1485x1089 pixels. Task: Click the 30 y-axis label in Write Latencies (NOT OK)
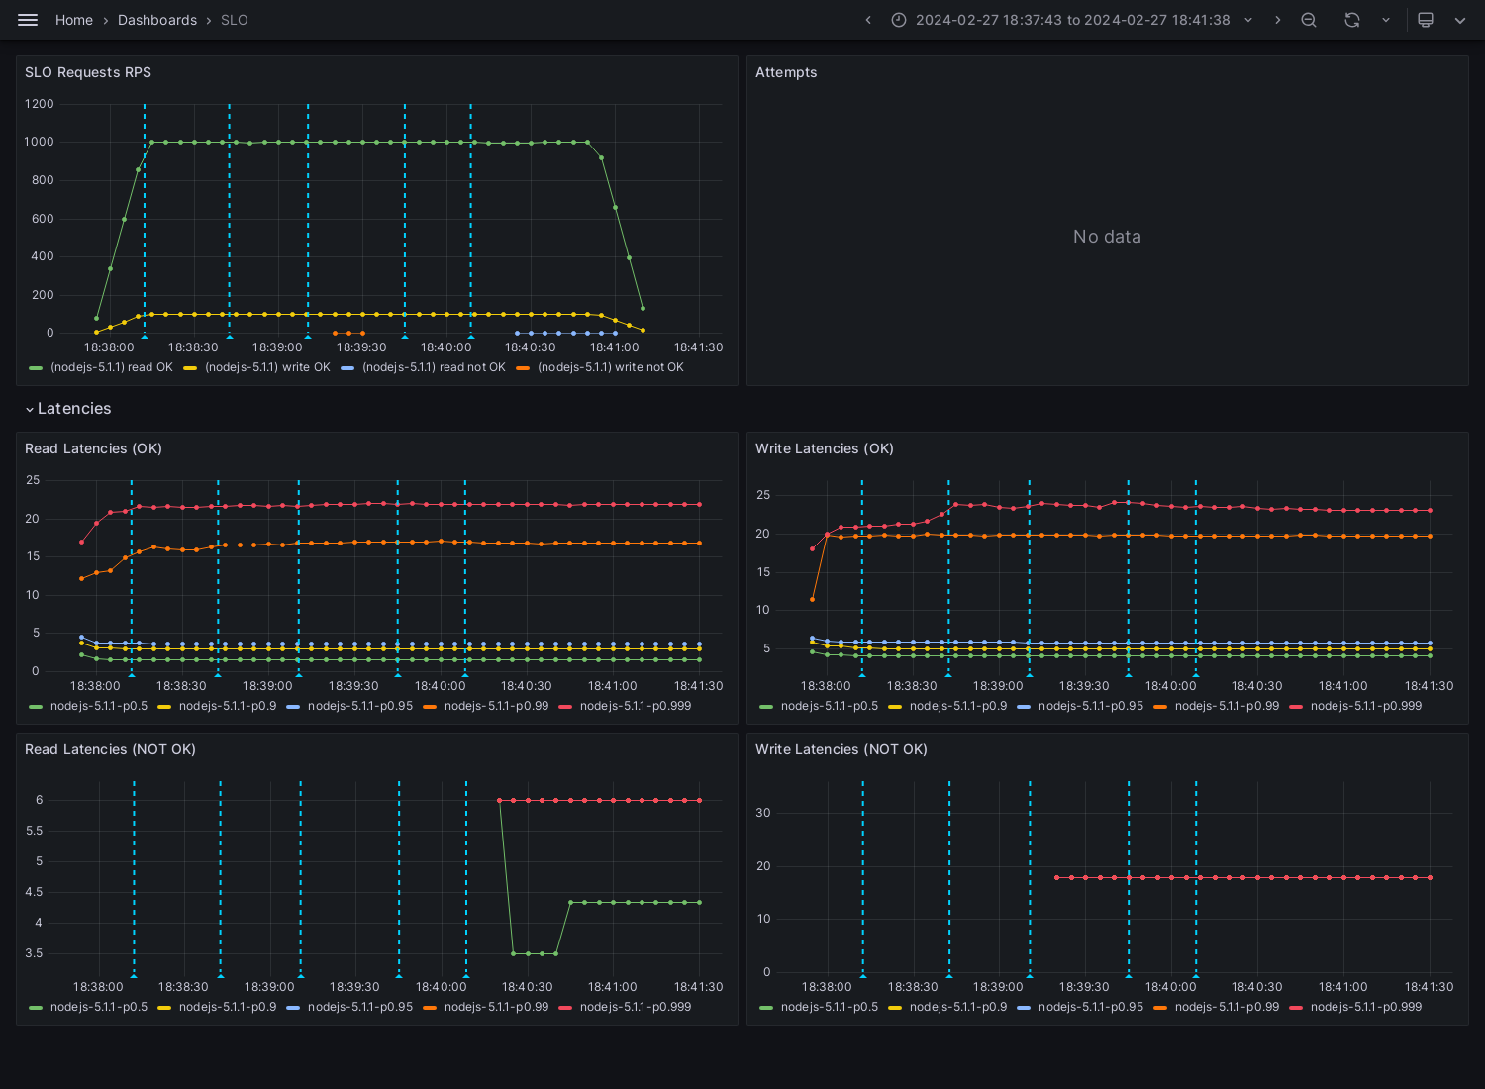[x=763, y=813]
